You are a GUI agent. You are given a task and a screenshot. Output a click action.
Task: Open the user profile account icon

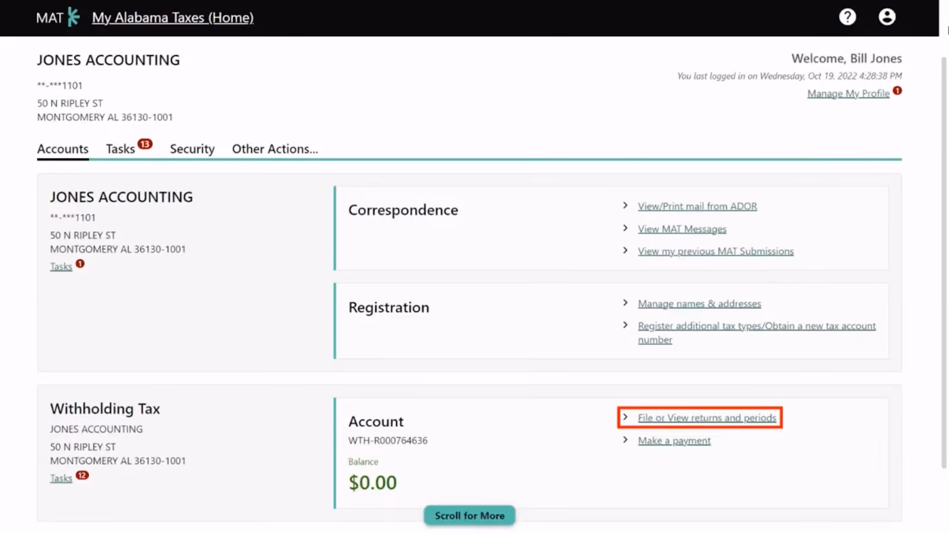point(887,17)
